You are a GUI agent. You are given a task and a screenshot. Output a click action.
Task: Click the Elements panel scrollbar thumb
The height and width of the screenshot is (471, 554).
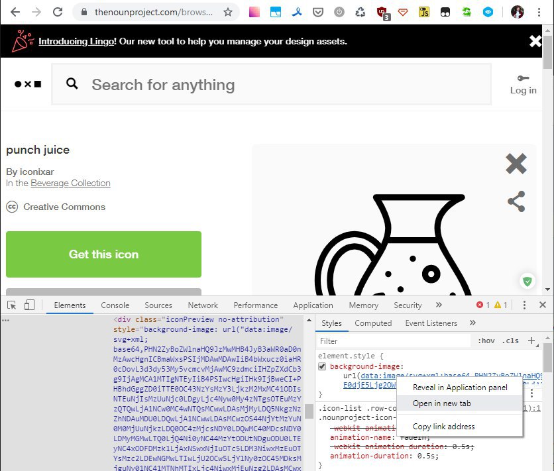coord(309,411)
